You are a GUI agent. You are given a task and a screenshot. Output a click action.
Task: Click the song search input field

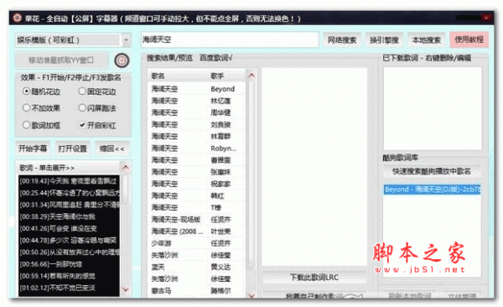(x=230, y=39)
